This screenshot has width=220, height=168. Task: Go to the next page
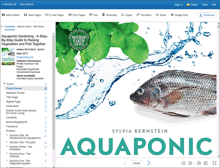tap(148, 163)
